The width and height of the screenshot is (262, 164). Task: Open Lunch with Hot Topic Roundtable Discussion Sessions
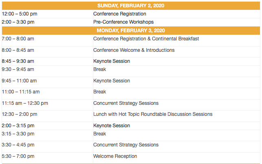[x=153, y=114]
